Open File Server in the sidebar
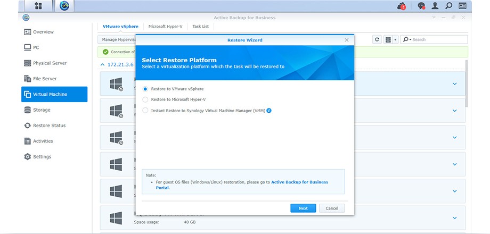The width and height of the screenshot is (490, 234). (54, 79)
